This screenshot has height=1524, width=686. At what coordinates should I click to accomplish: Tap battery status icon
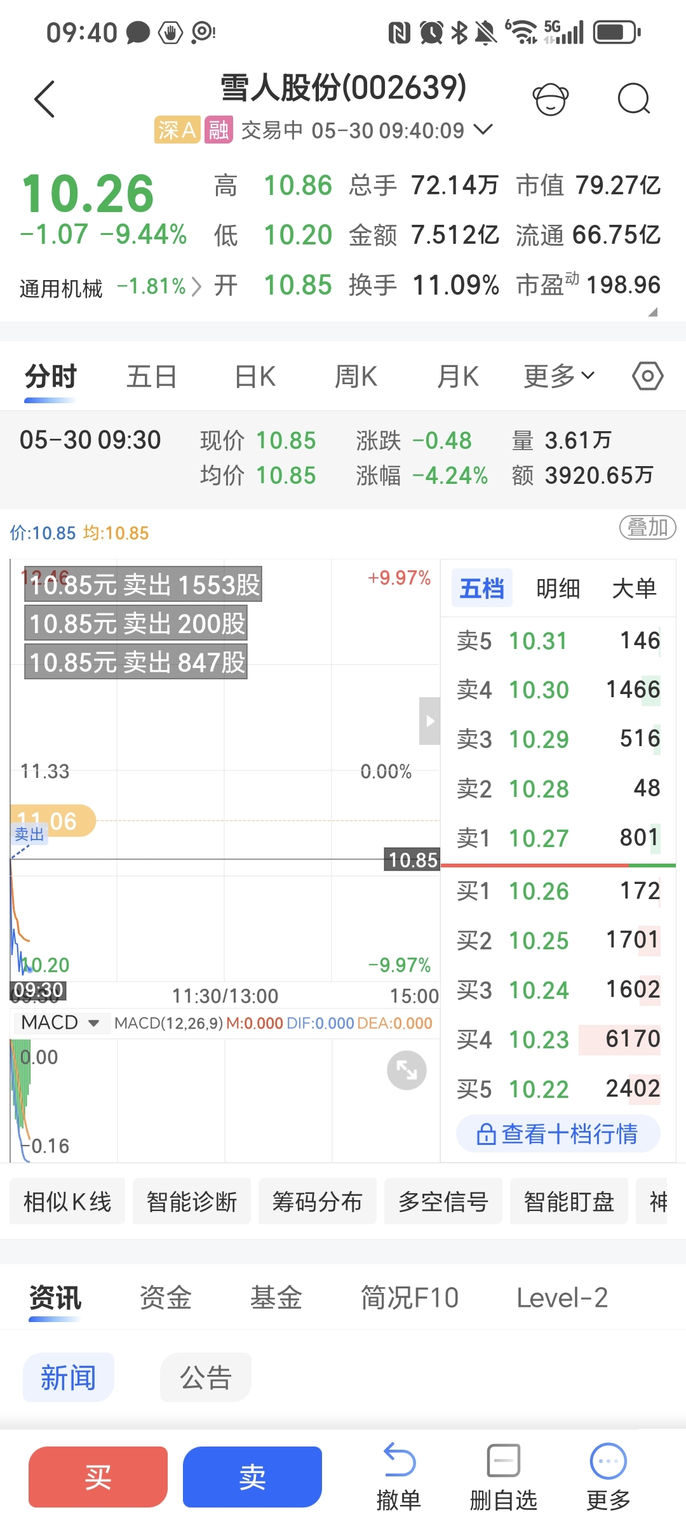click(617, 32)
